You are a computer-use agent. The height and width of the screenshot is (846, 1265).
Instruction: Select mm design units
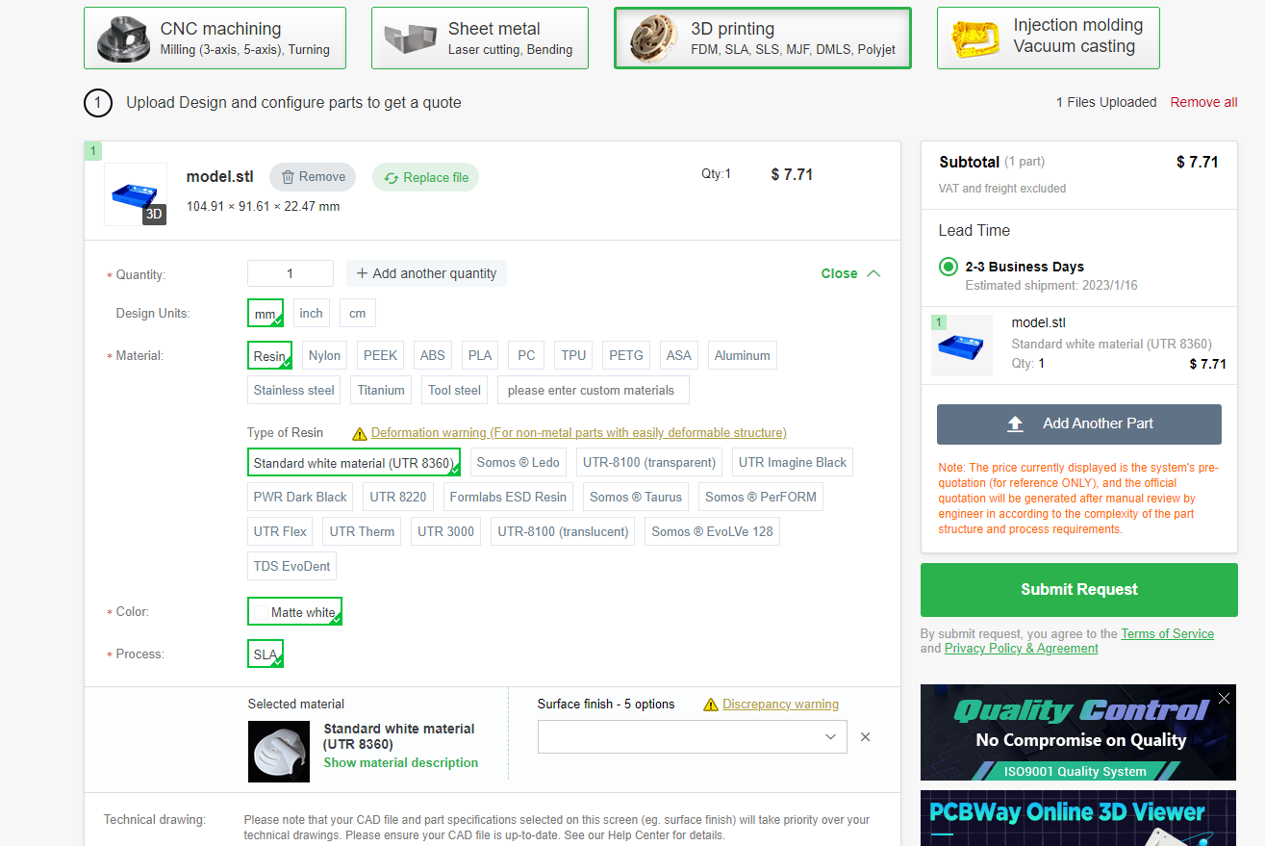point(266,314)
